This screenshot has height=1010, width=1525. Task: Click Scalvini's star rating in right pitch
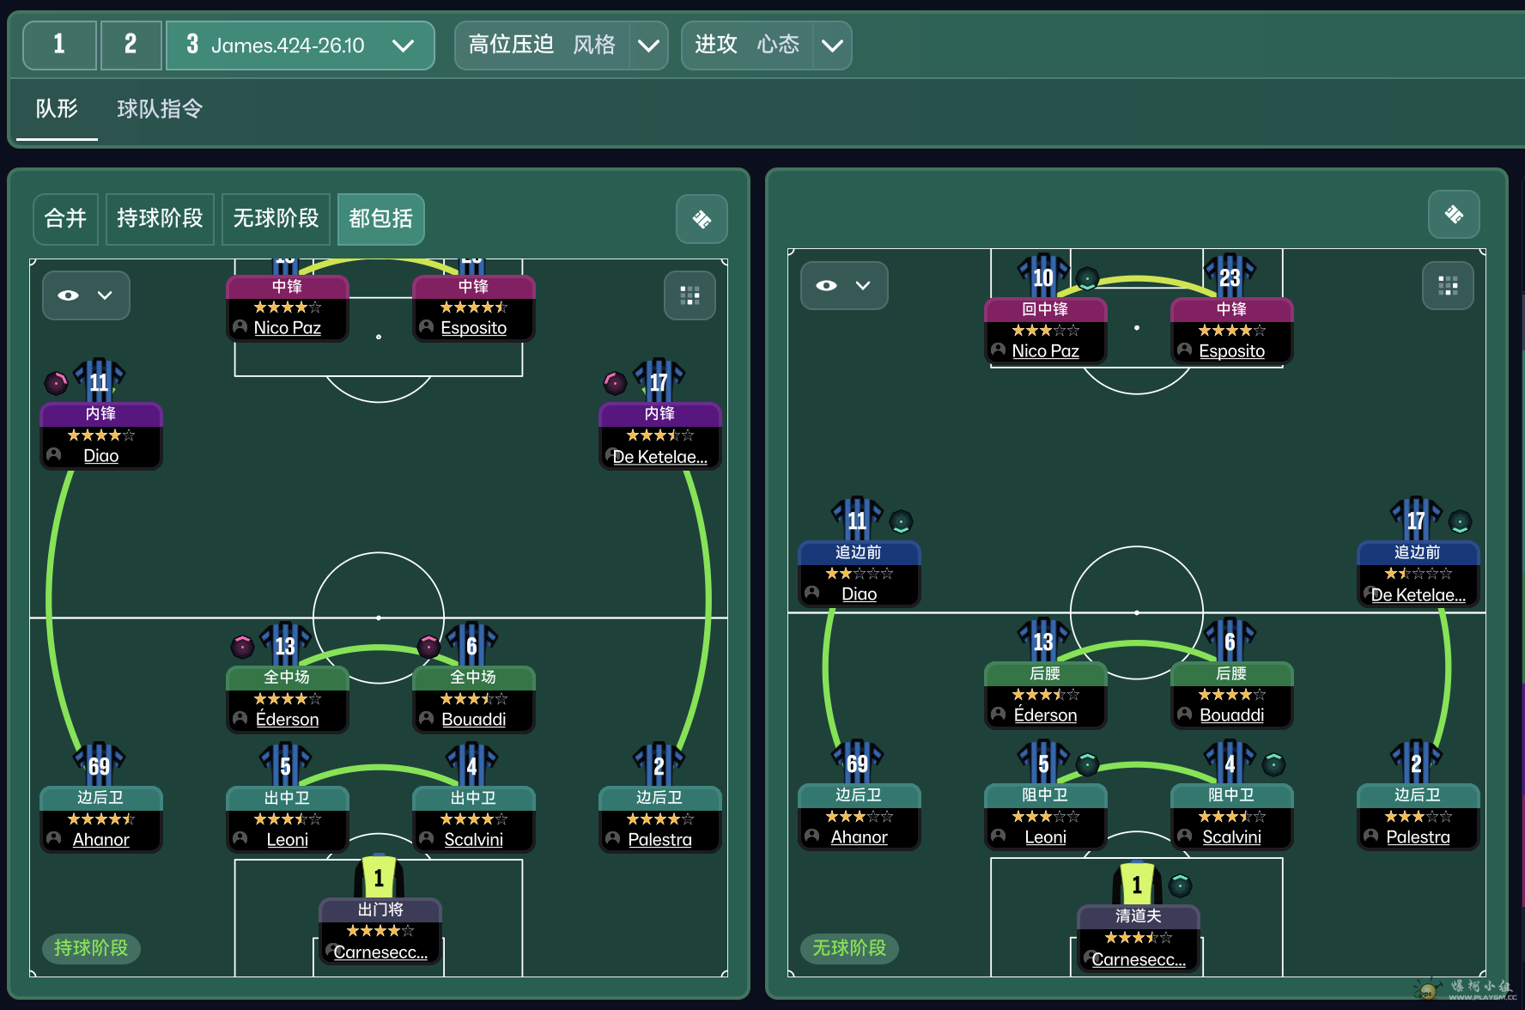click(1231, 816)
